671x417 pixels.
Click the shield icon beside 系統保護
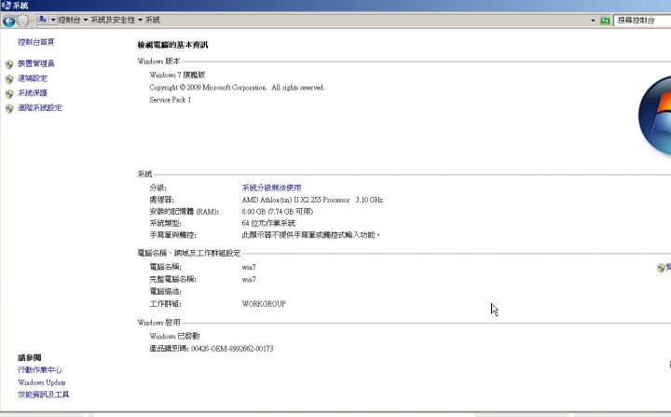pos(9,94)
